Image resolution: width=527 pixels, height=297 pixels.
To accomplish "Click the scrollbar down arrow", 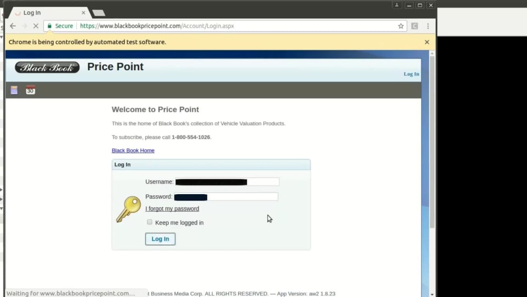I will click(432, 294).
